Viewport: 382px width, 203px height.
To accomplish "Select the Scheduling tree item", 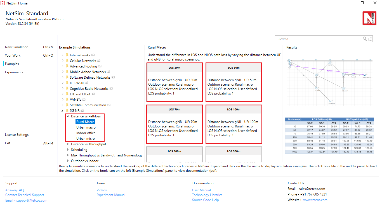I will [79, 150].
